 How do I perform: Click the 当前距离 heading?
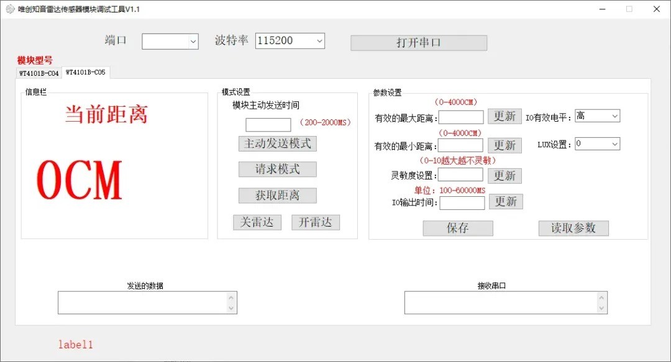[107, 114]
